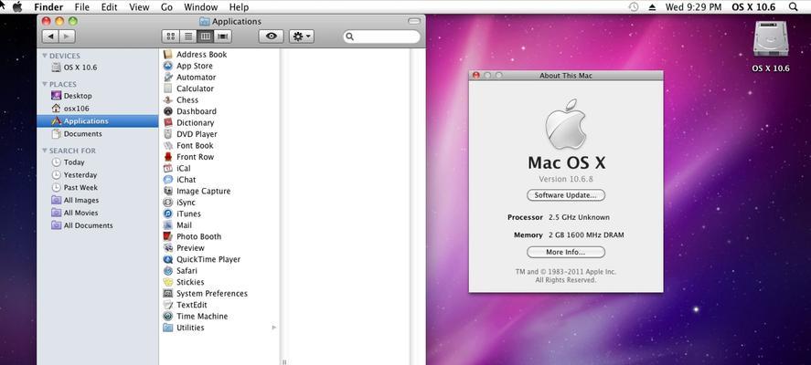The image size is (811, 365).
Task: Collapse the PLACES sidebar section
Action: pyautogui.click(x=45, y=84)
